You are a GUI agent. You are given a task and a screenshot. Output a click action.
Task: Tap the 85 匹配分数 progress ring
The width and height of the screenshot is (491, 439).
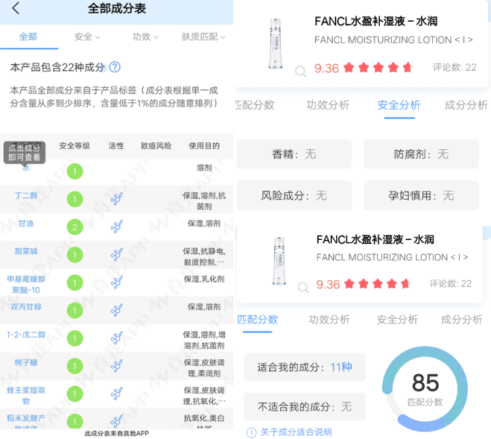(425, 387)
